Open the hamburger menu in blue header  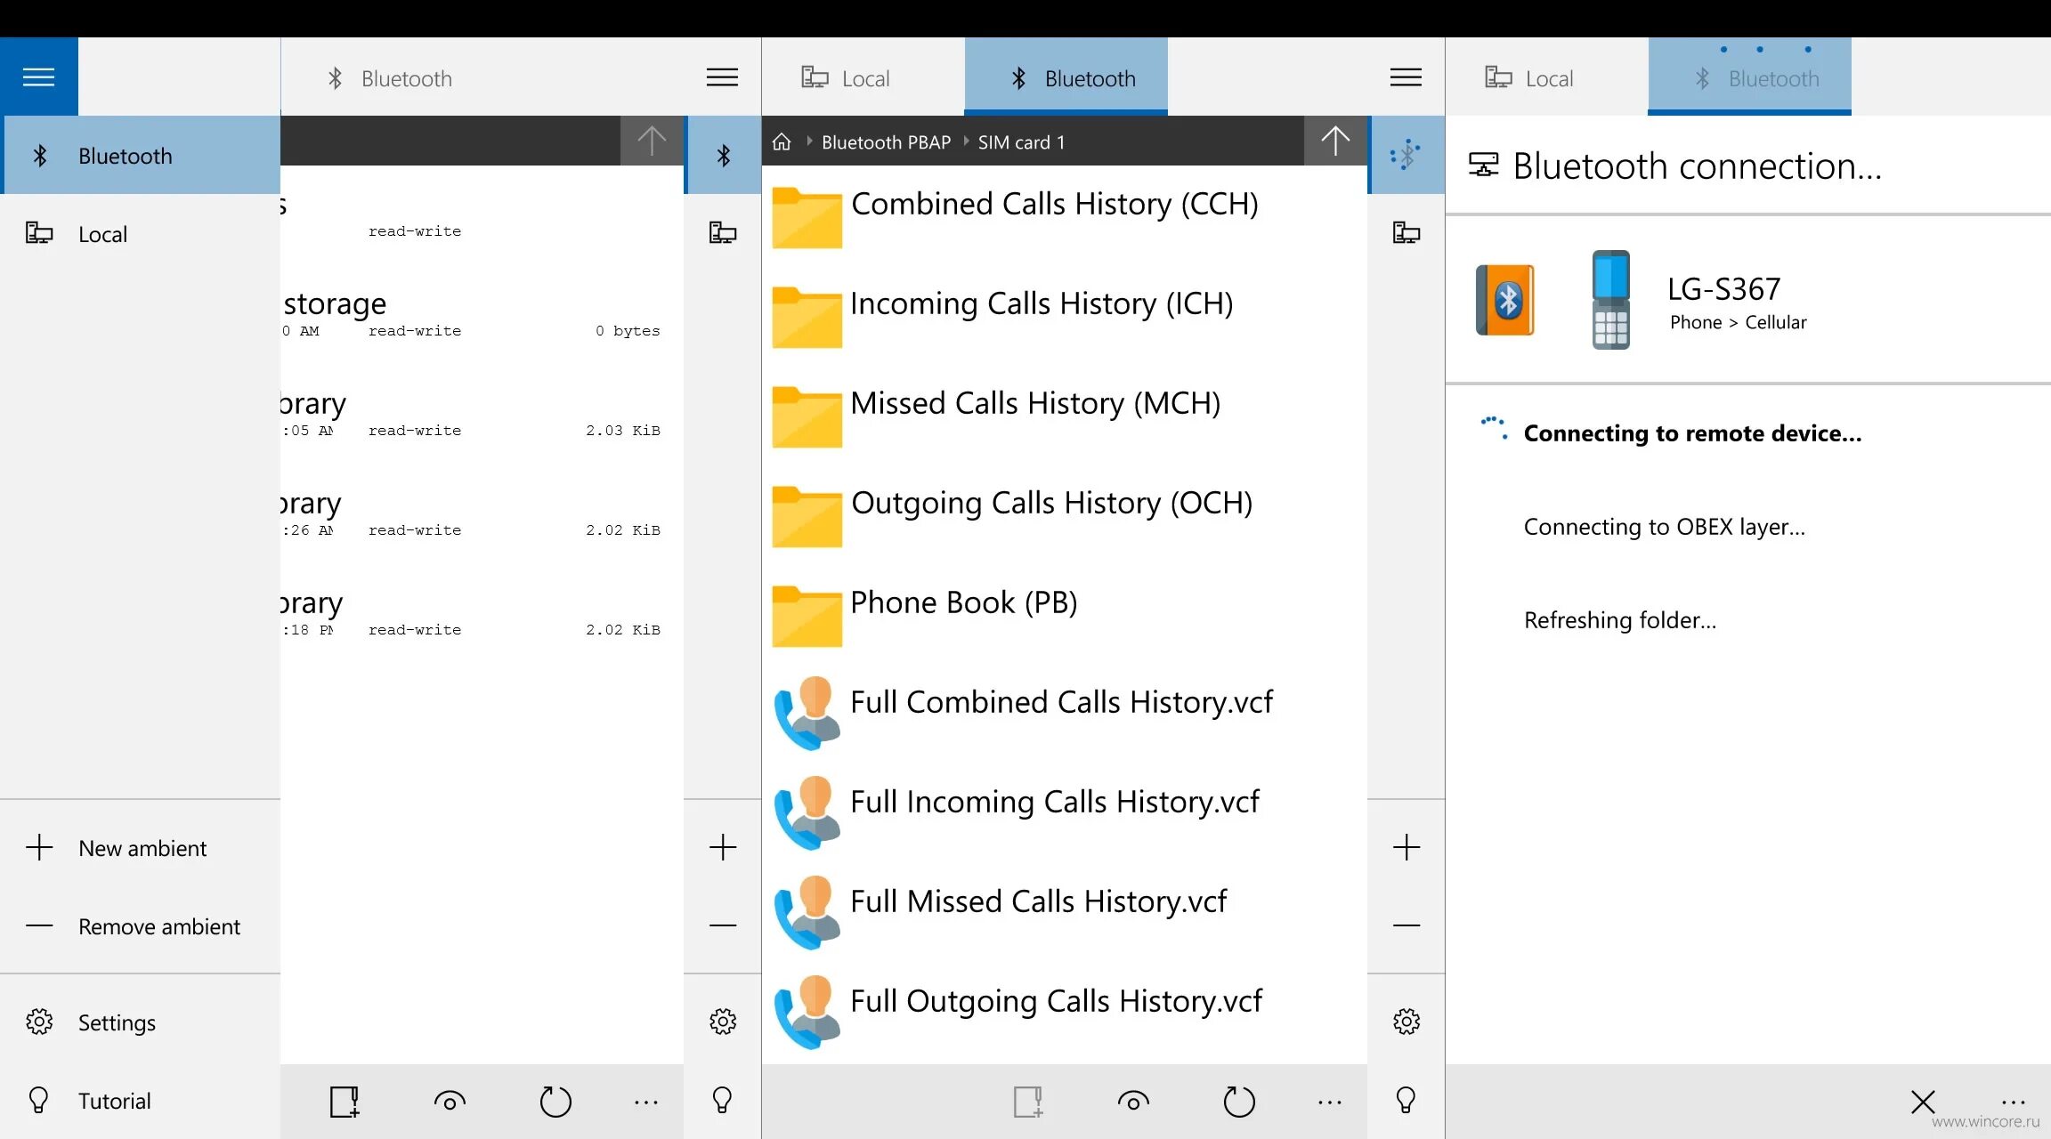point(38,77)
